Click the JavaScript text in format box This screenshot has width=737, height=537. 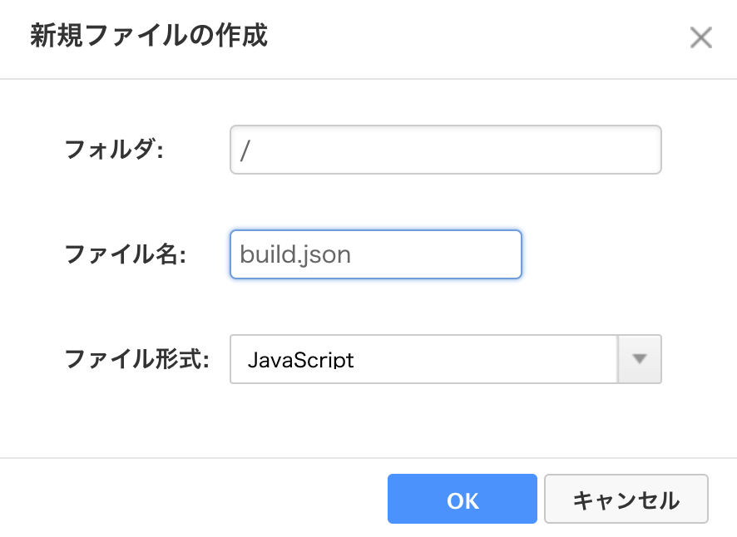point(300,359)
